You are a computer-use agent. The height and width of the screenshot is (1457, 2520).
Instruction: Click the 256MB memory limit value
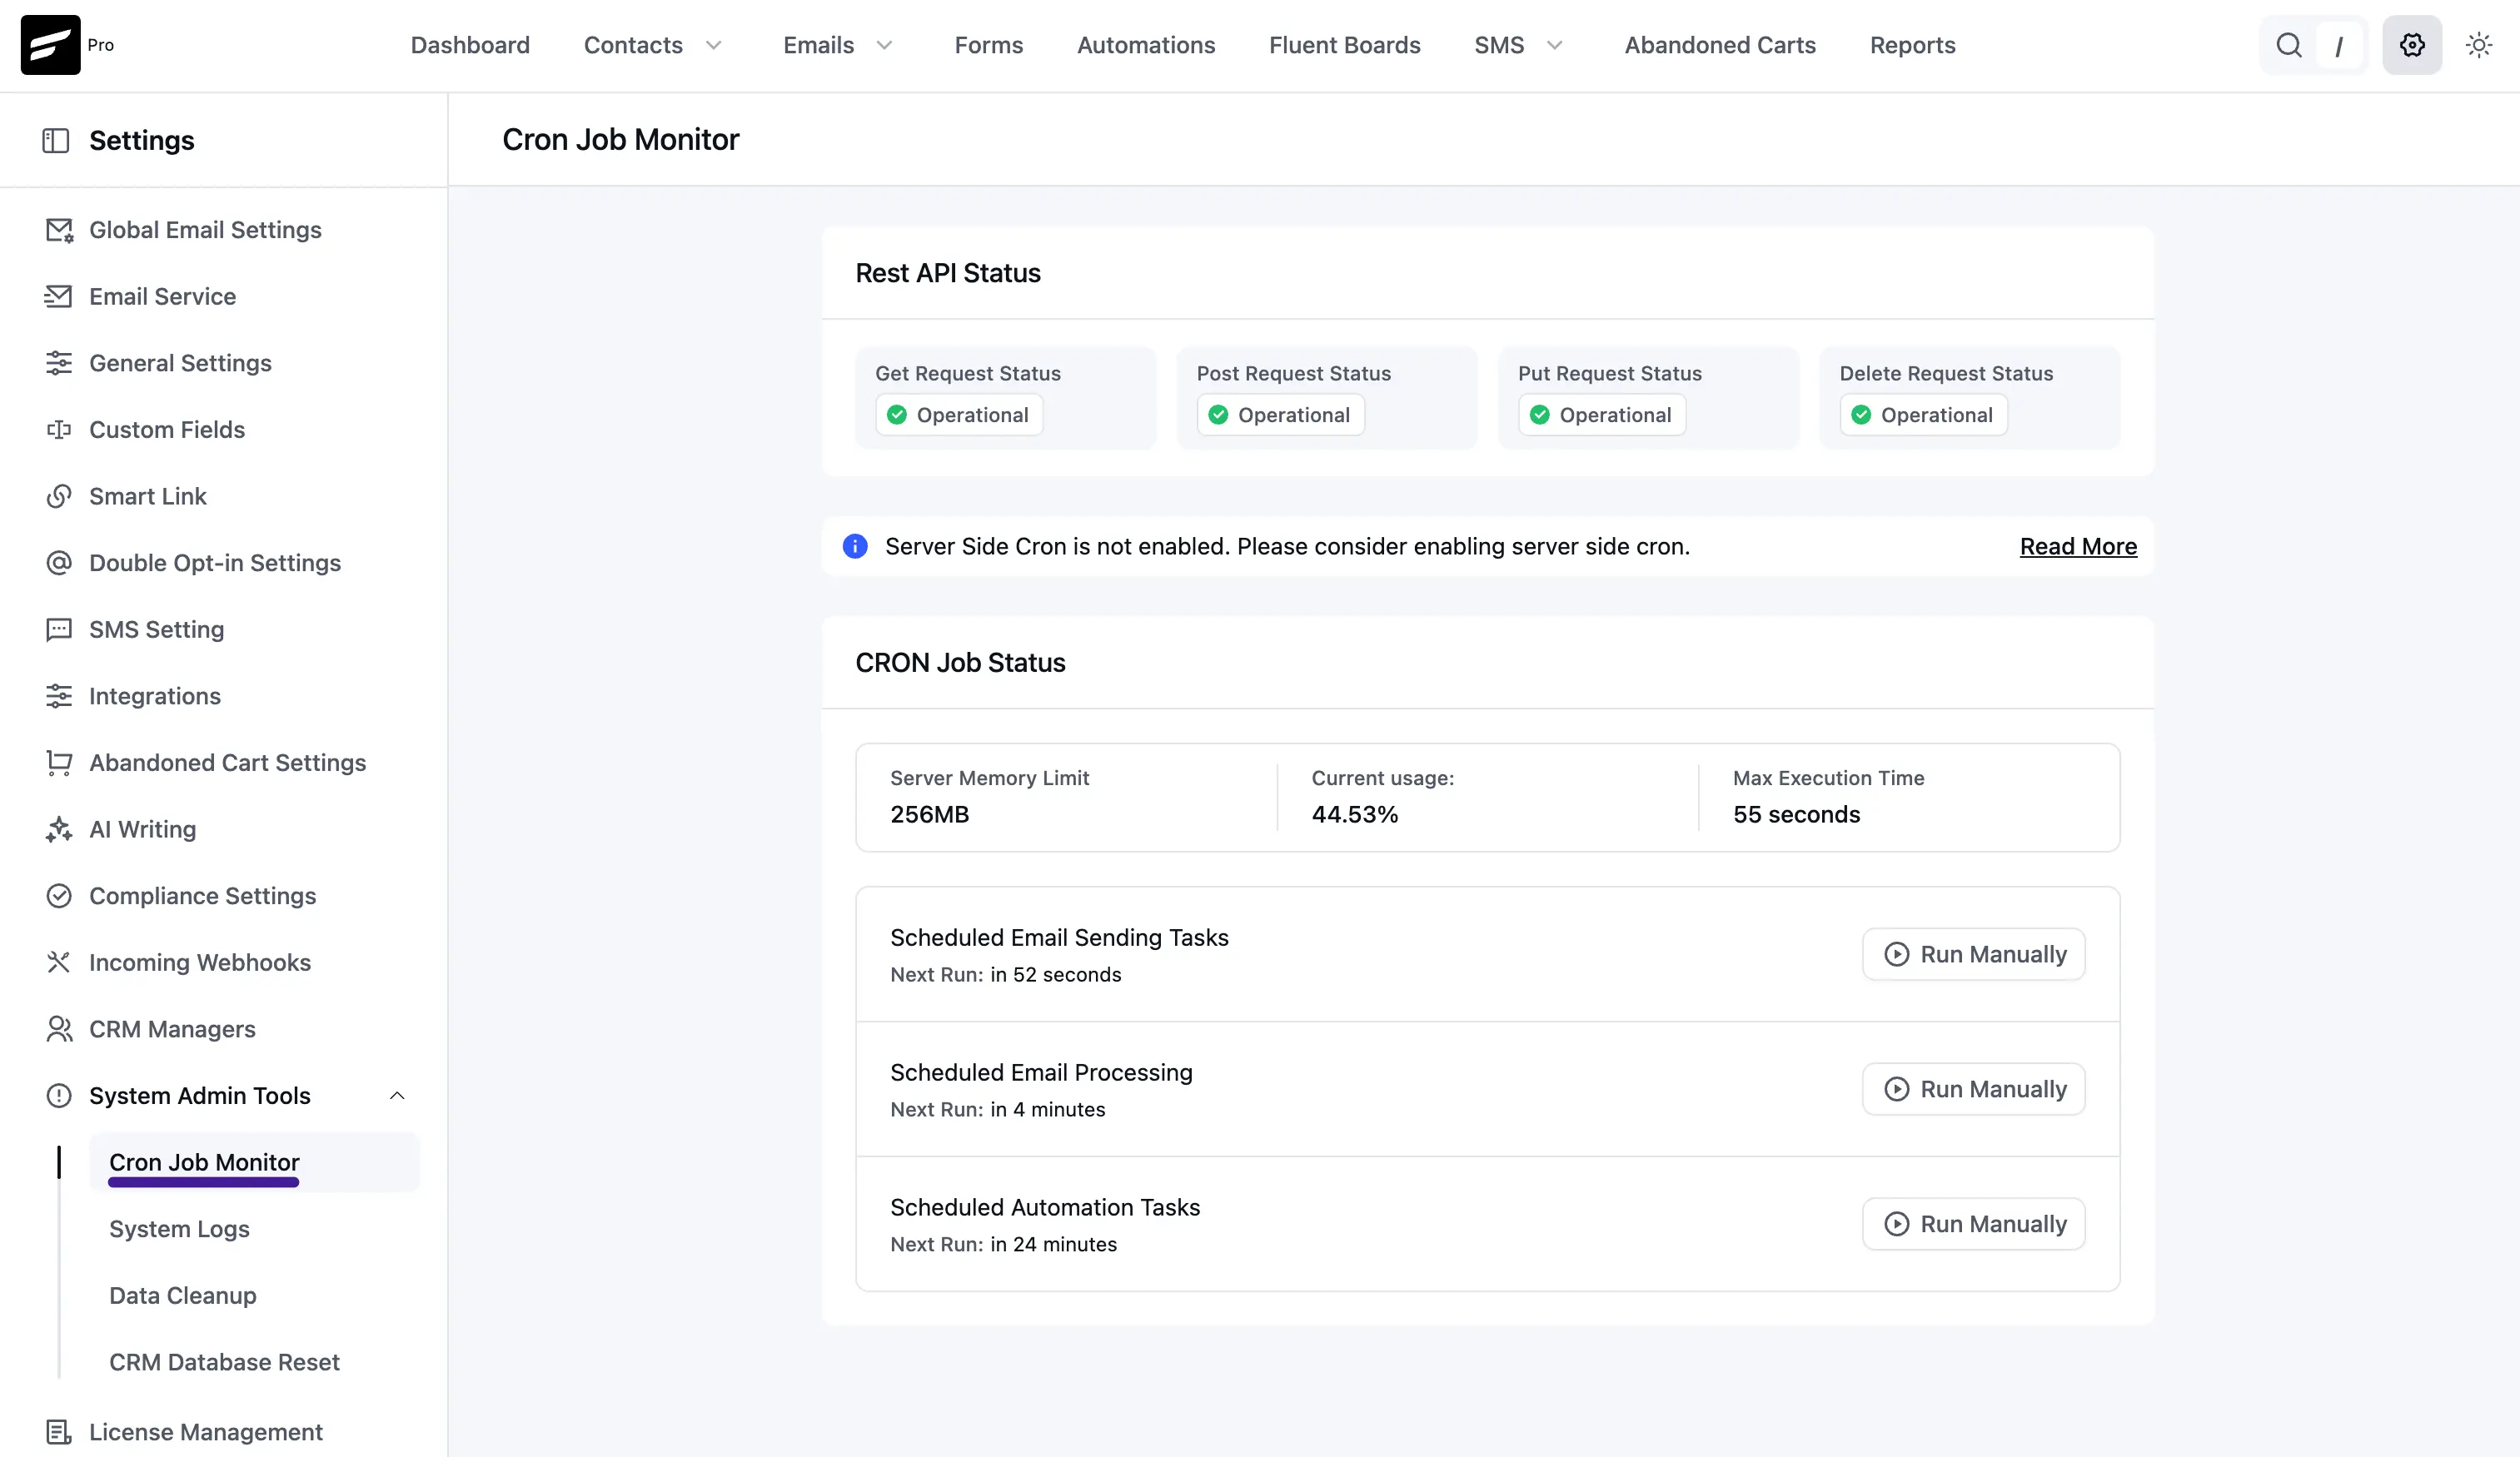tap(930, 815)
